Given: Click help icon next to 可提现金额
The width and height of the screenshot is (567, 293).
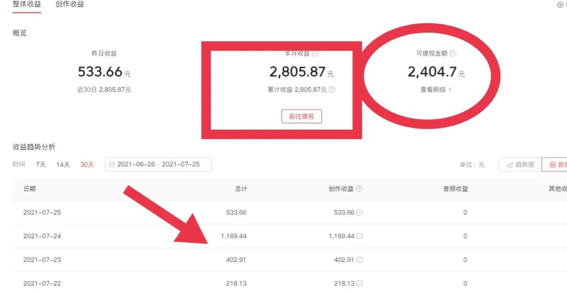Looking at the screenshot, I should point(453,53).
